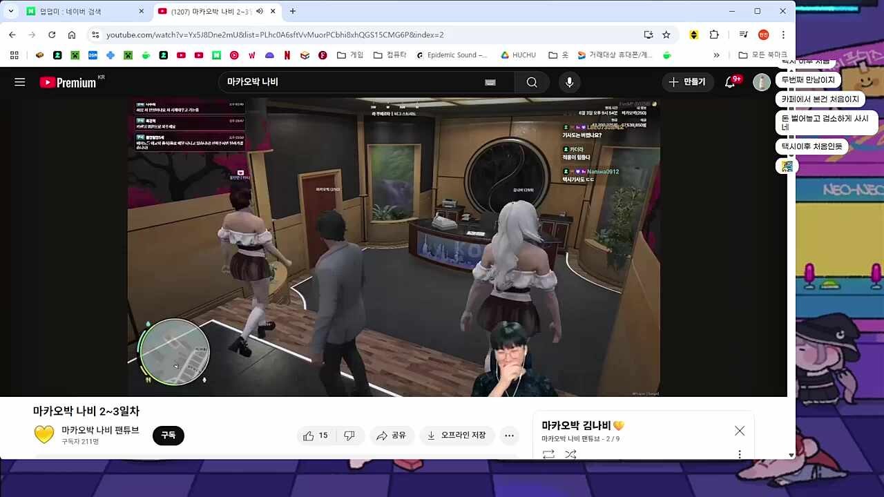Viewport: 884px width, 497px height.
Task: Dislike the video with thumbs down
Action: tap(349, 436)
